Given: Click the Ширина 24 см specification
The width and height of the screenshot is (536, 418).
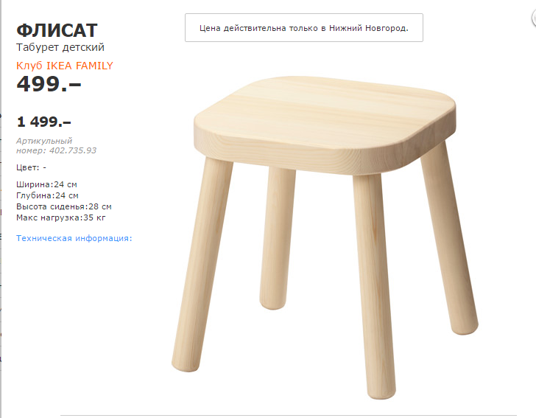Looking at the screenshot, I should point(46,184).
